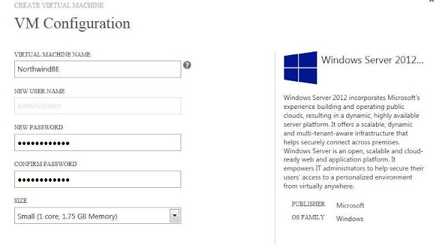
Task: Click the Virtual Machine Name label
Action: pyautogui.click(x=52, y=54)
